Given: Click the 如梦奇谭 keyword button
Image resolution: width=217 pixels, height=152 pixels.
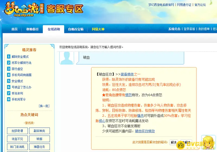Looking at the screenshot, I should click(17, 131).
